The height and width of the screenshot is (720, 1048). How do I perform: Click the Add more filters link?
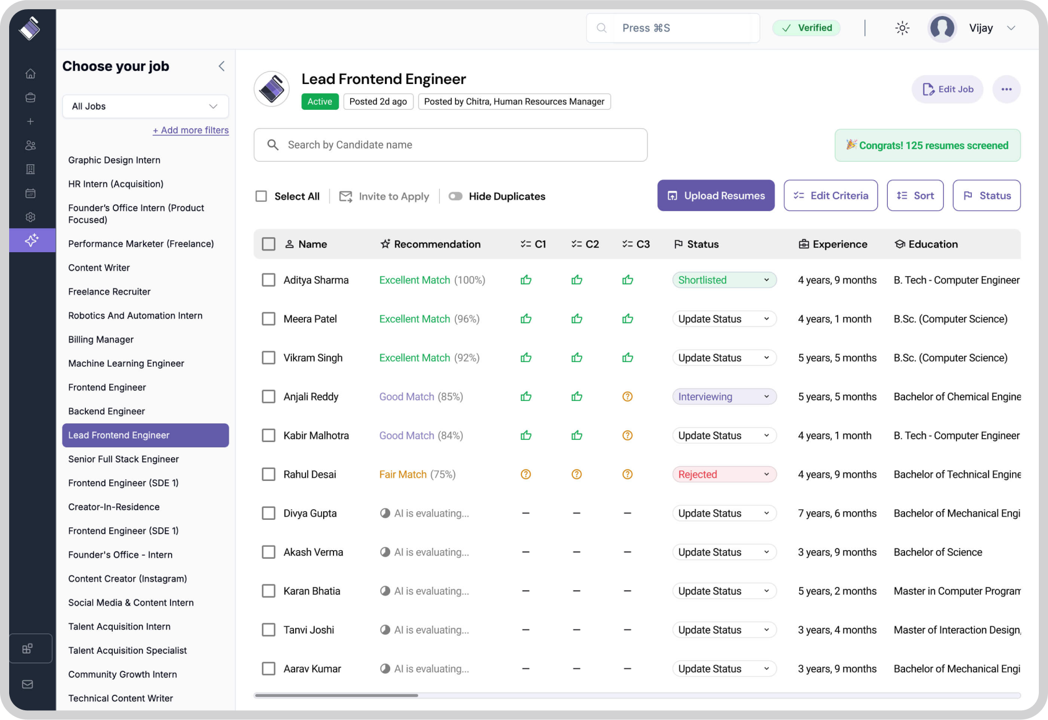point(190,130)
